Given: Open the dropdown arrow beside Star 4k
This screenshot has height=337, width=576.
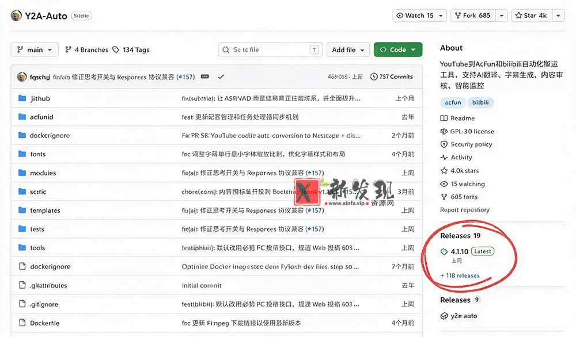Looking at the screenshot, I should point(558,16).
